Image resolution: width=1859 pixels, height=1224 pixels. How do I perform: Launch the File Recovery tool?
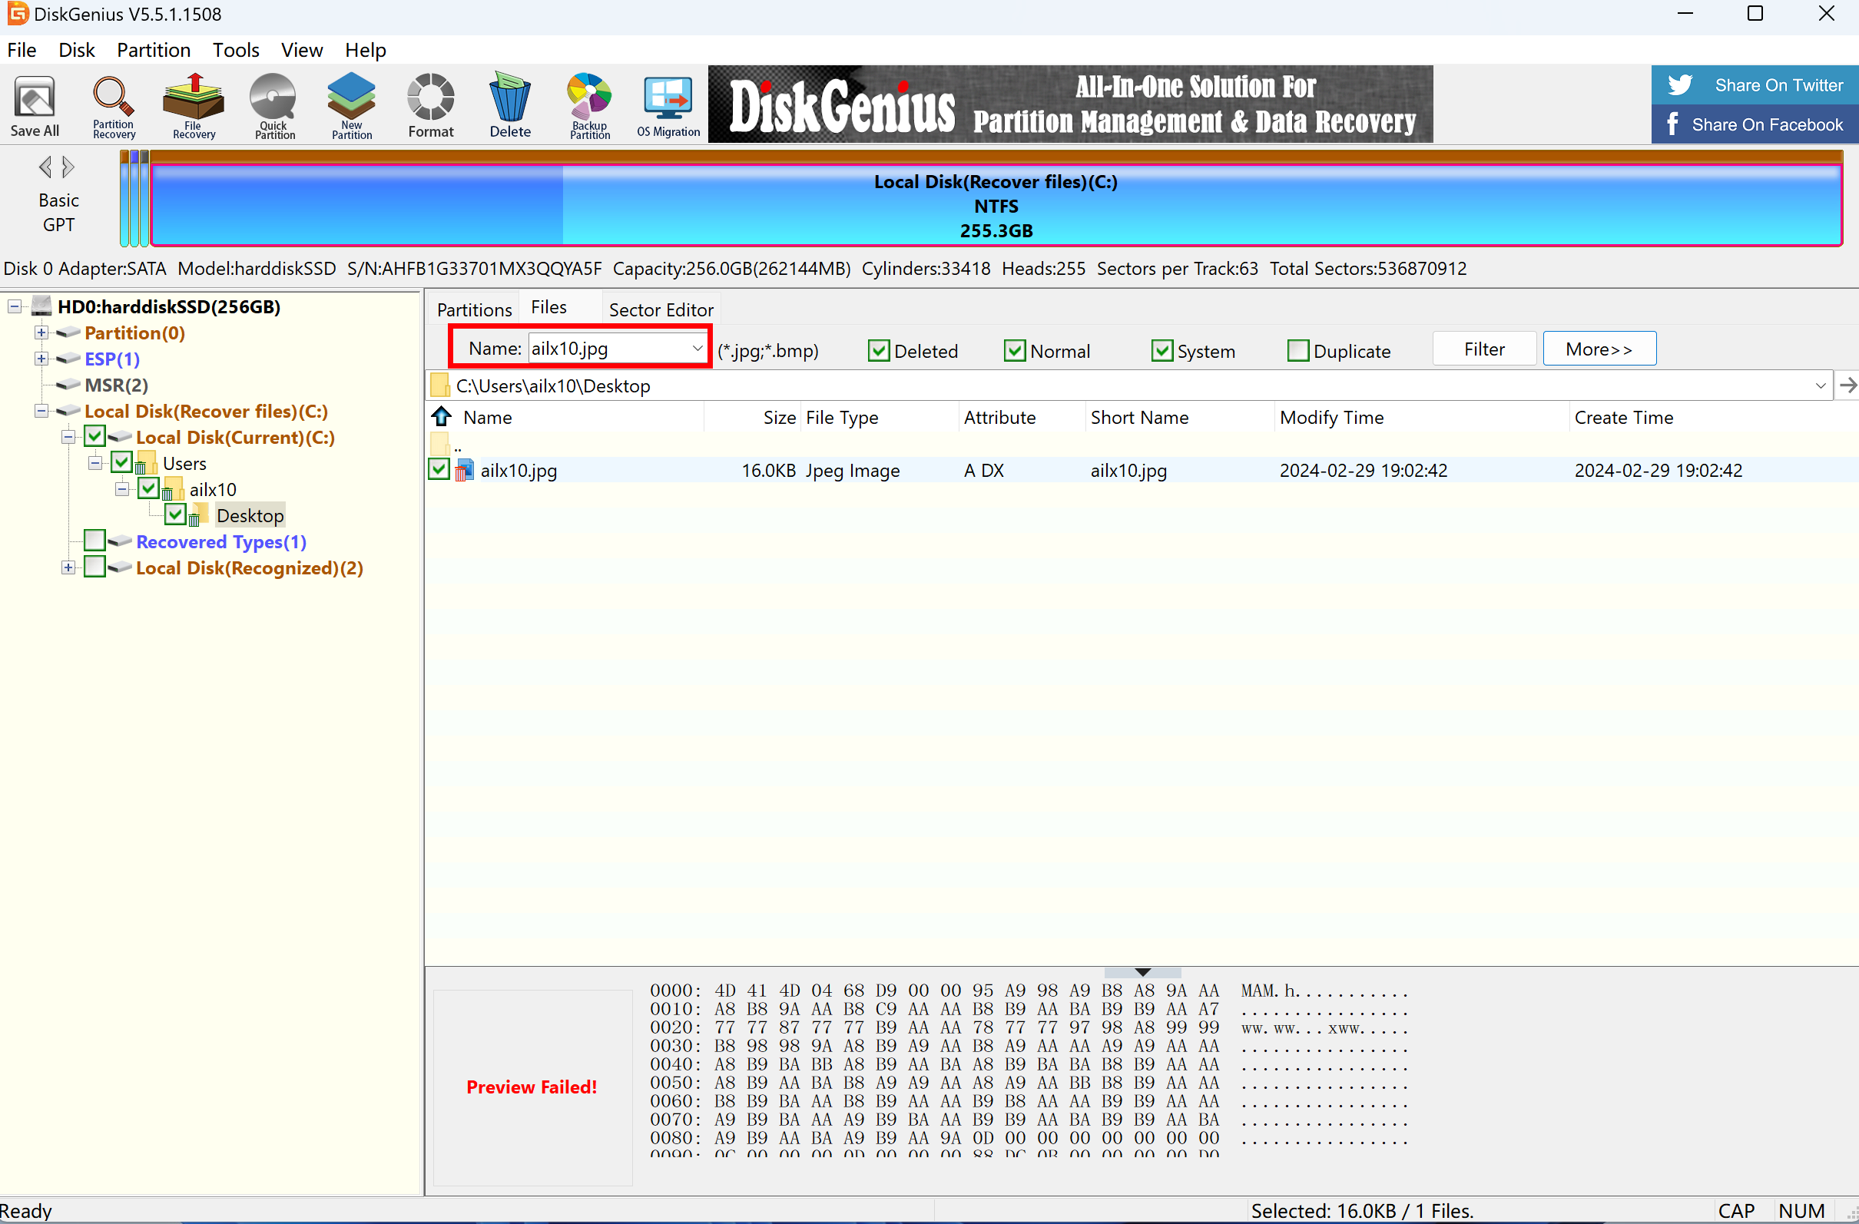tap(194, 106)
